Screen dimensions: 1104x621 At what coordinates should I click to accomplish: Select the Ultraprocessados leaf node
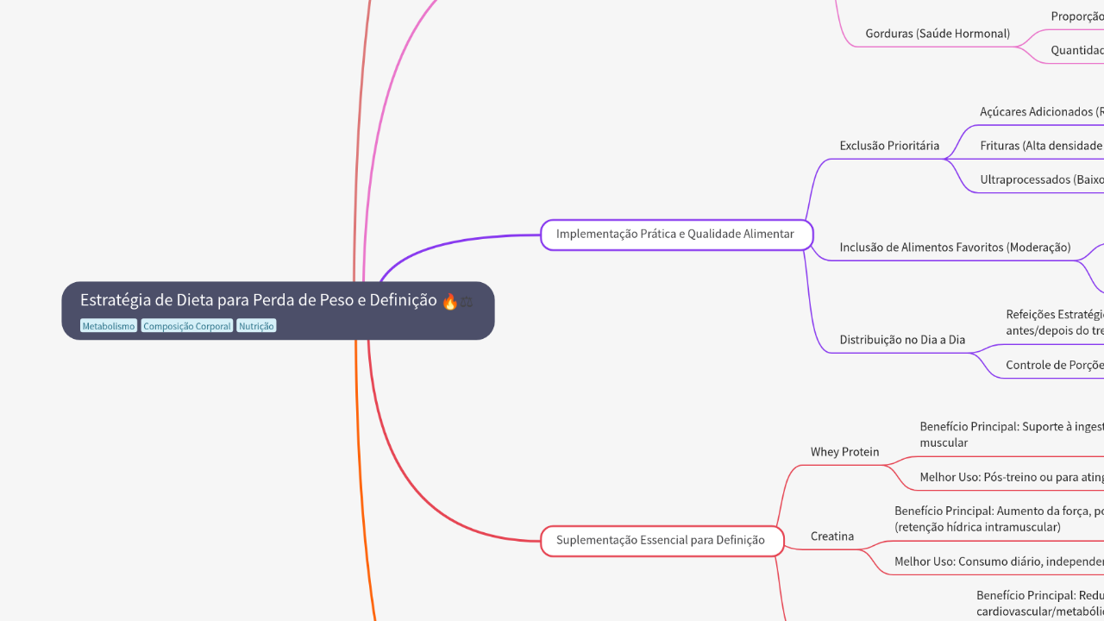1041,179
